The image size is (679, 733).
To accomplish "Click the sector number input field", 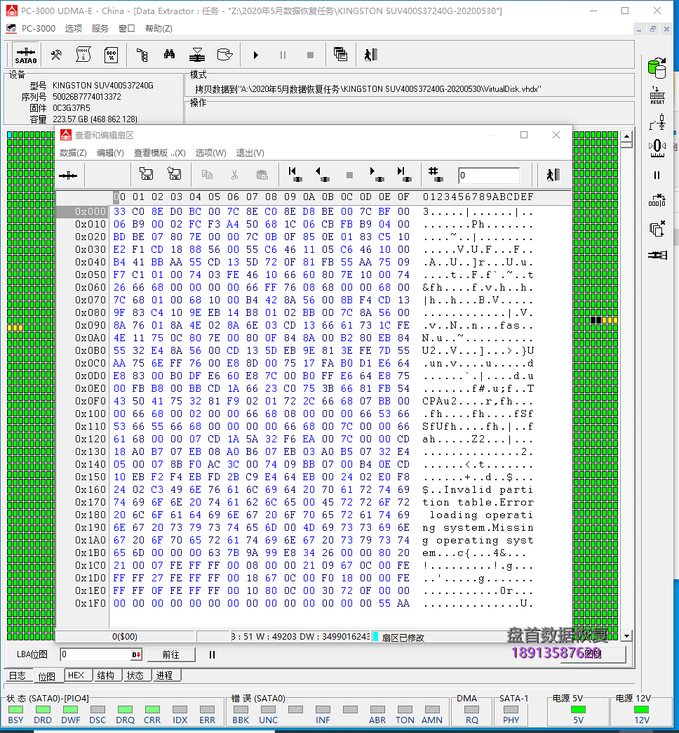I will pyautogui.click(x=488, y=176).
